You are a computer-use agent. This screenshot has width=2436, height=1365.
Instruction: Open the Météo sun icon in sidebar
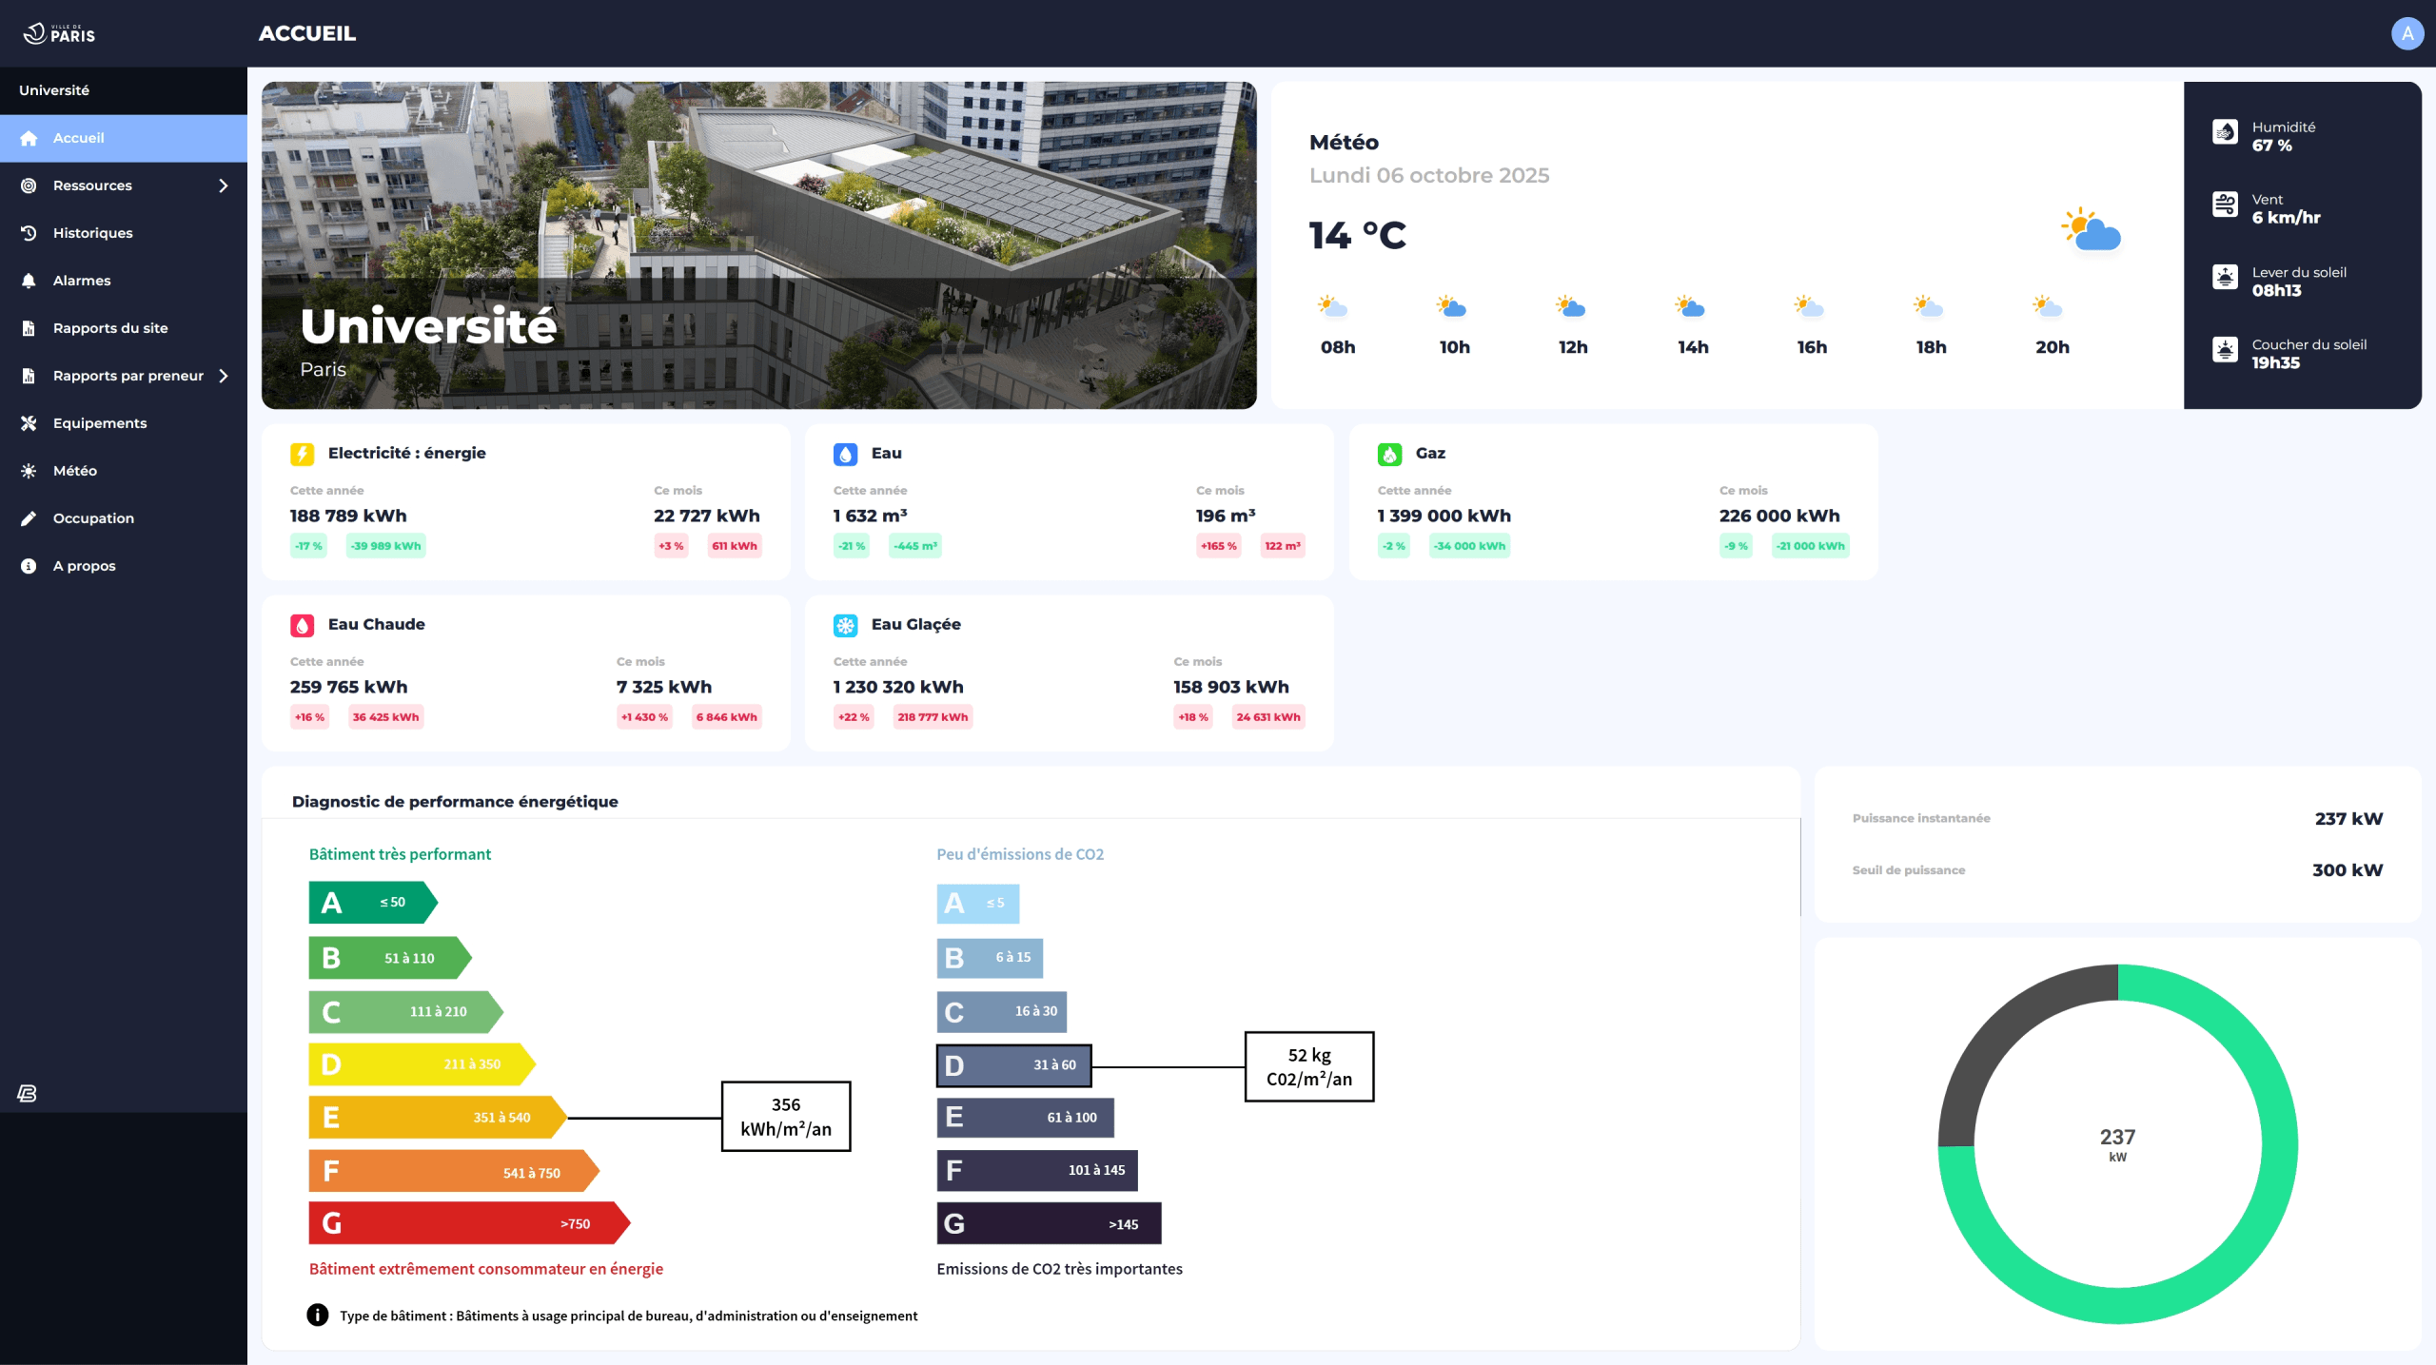[x=29, y=471]
